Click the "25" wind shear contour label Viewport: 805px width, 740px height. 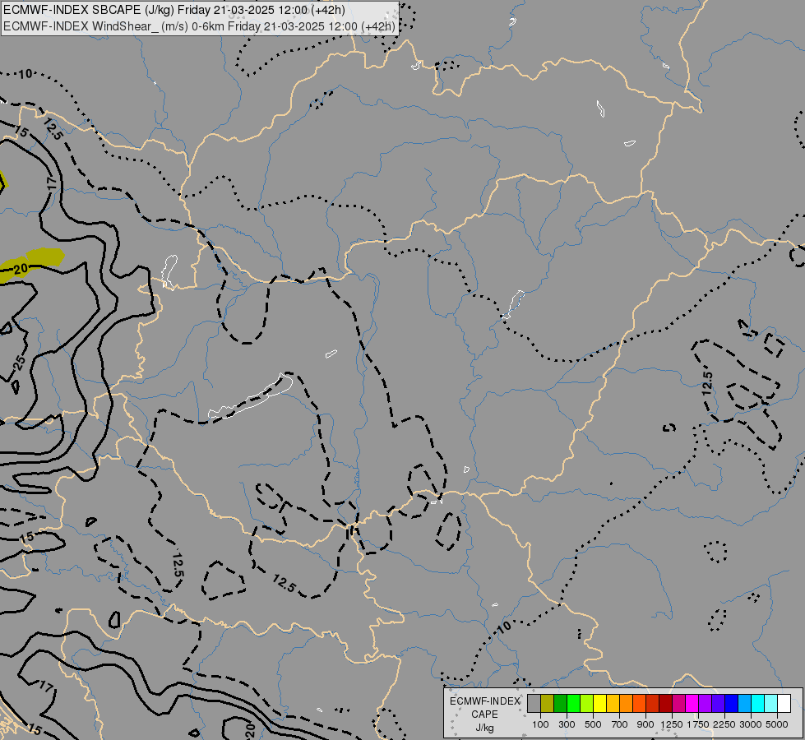(19, 363)
